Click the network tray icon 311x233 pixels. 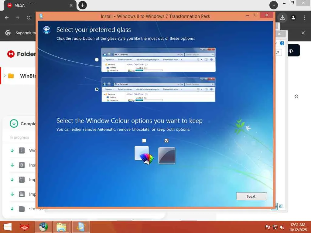(275, 227)
